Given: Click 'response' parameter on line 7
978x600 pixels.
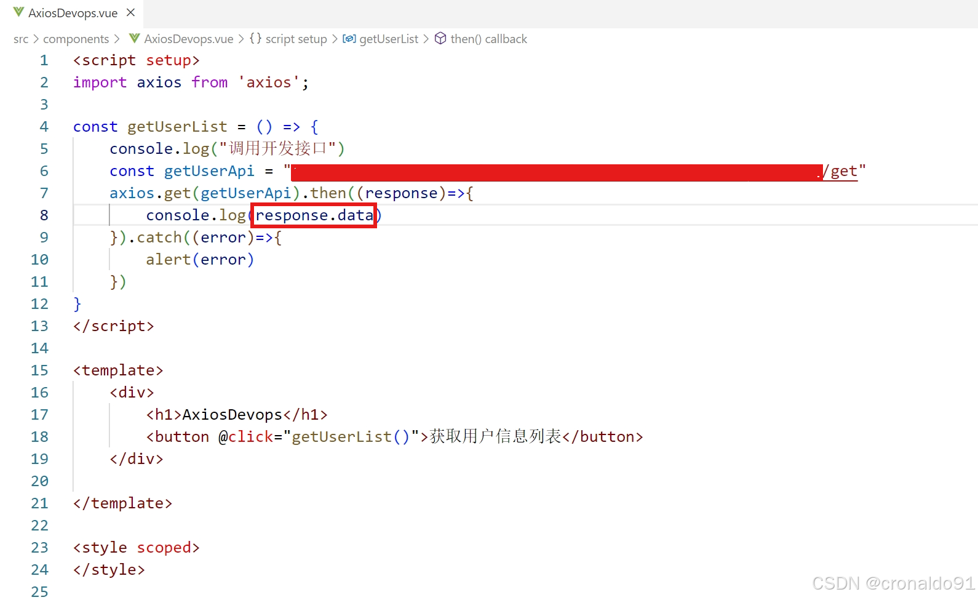Looking at the screenshot, I should coord(401,193).
